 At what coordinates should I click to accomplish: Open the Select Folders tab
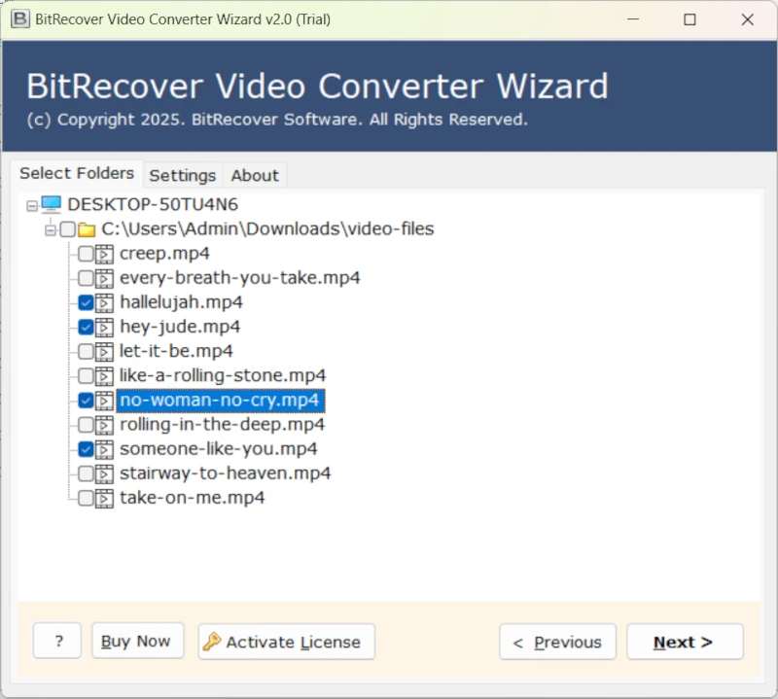(x=77, y=173)
